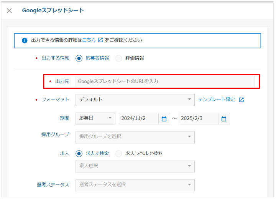Viewport: 276px width, 199px height.
Task: Close the Googleスプレッドシート dialog with X
Action: 9,11
